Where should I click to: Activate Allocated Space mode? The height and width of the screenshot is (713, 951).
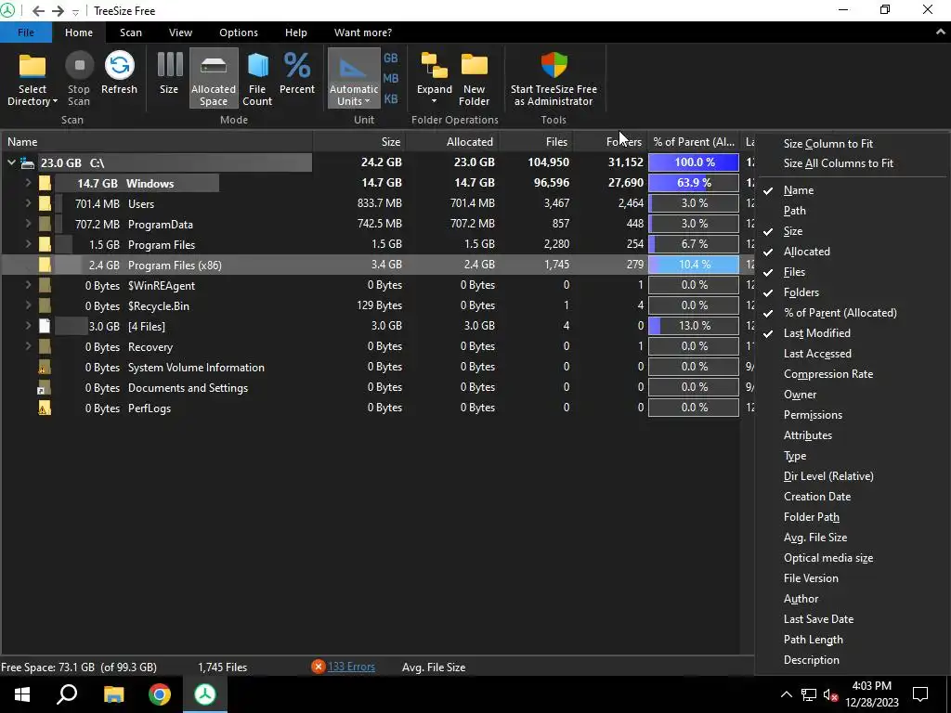(x=214, y=79)
